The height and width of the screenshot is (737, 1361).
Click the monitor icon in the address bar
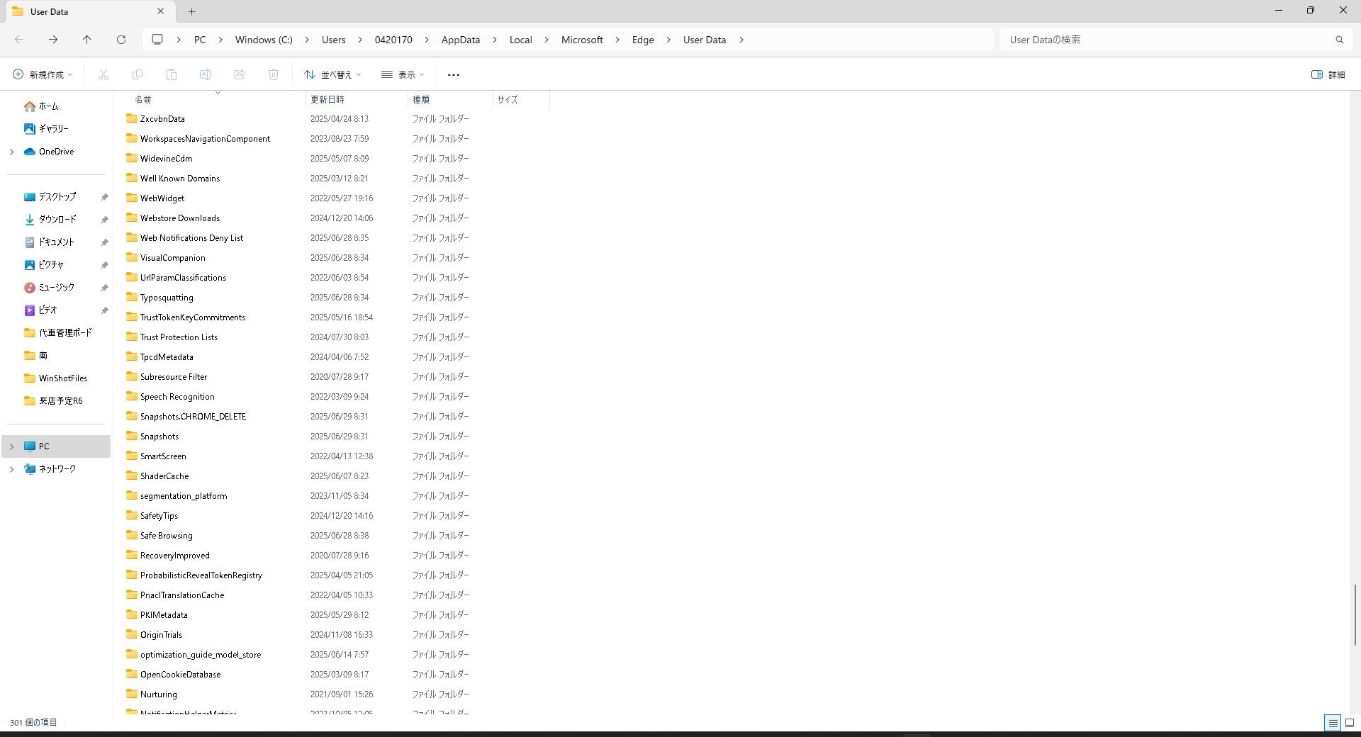point(157,40)
